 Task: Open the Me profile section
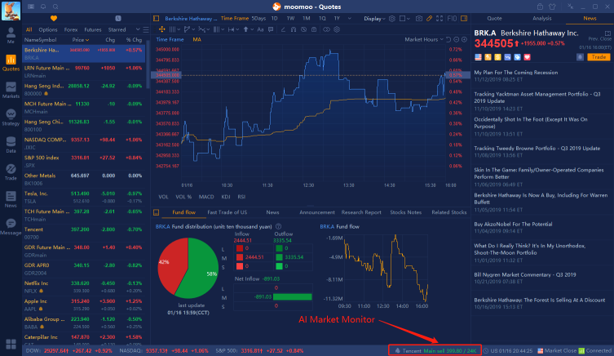click(x=11, y=35)
